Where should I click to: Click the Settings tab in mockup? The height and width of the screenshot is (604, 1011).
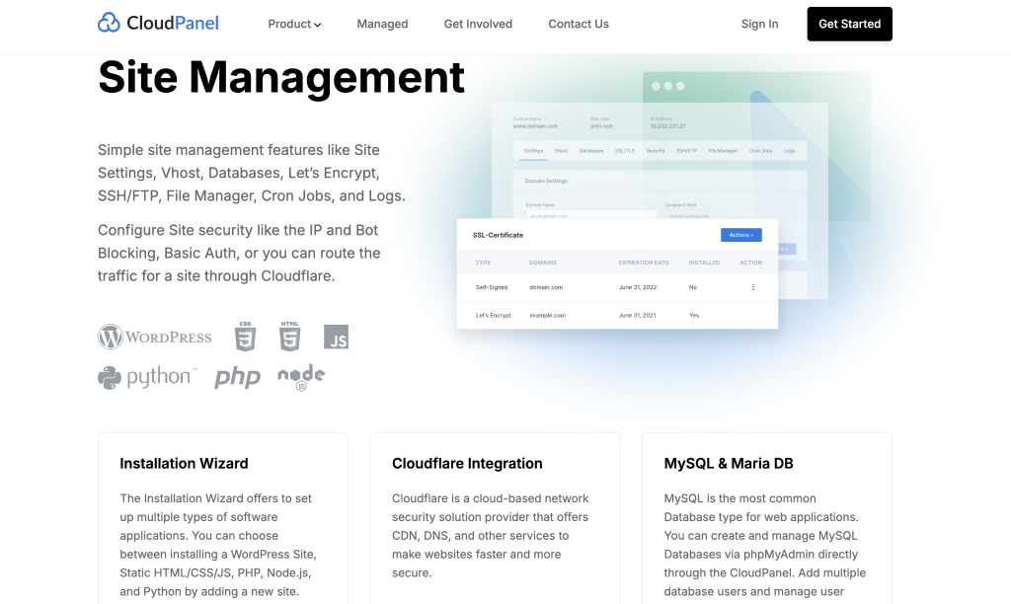pyautogui.click(x=533, y=151)
